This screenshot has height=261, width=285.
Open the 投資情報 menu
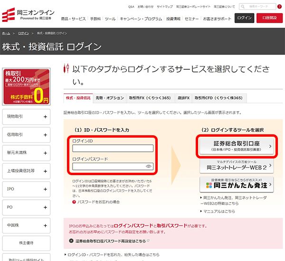tap(173, 19)
